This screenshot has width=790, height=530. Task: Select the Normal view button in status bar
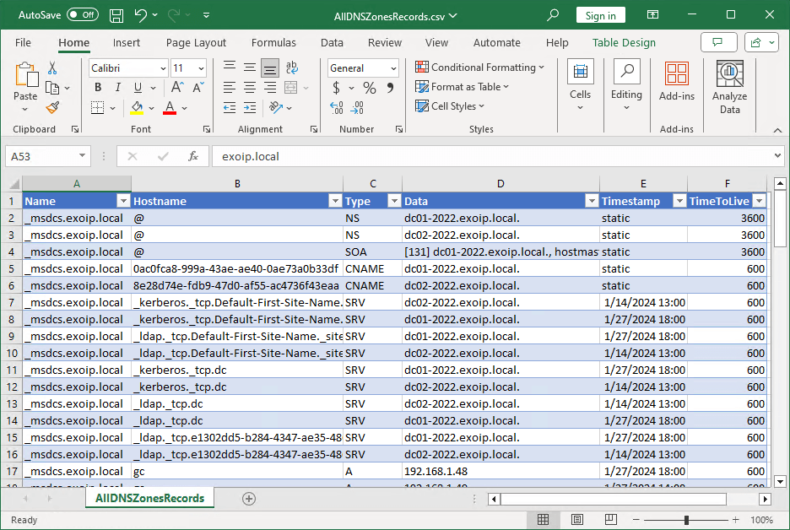point(544,520)
